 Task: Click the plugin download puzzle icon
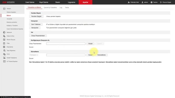tap(129, 2)
